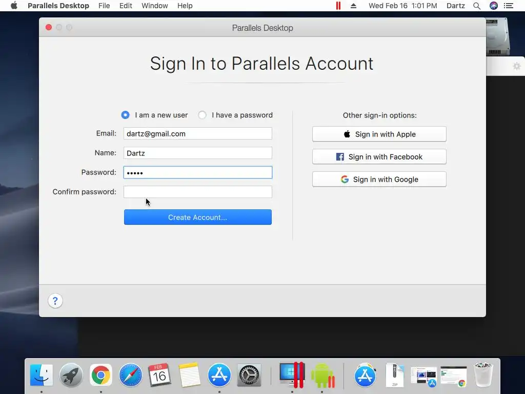The image size is (525, 394).
Task: Open Spotlight search magnifier
Action: pyautogui.click(x=477, y=6)
